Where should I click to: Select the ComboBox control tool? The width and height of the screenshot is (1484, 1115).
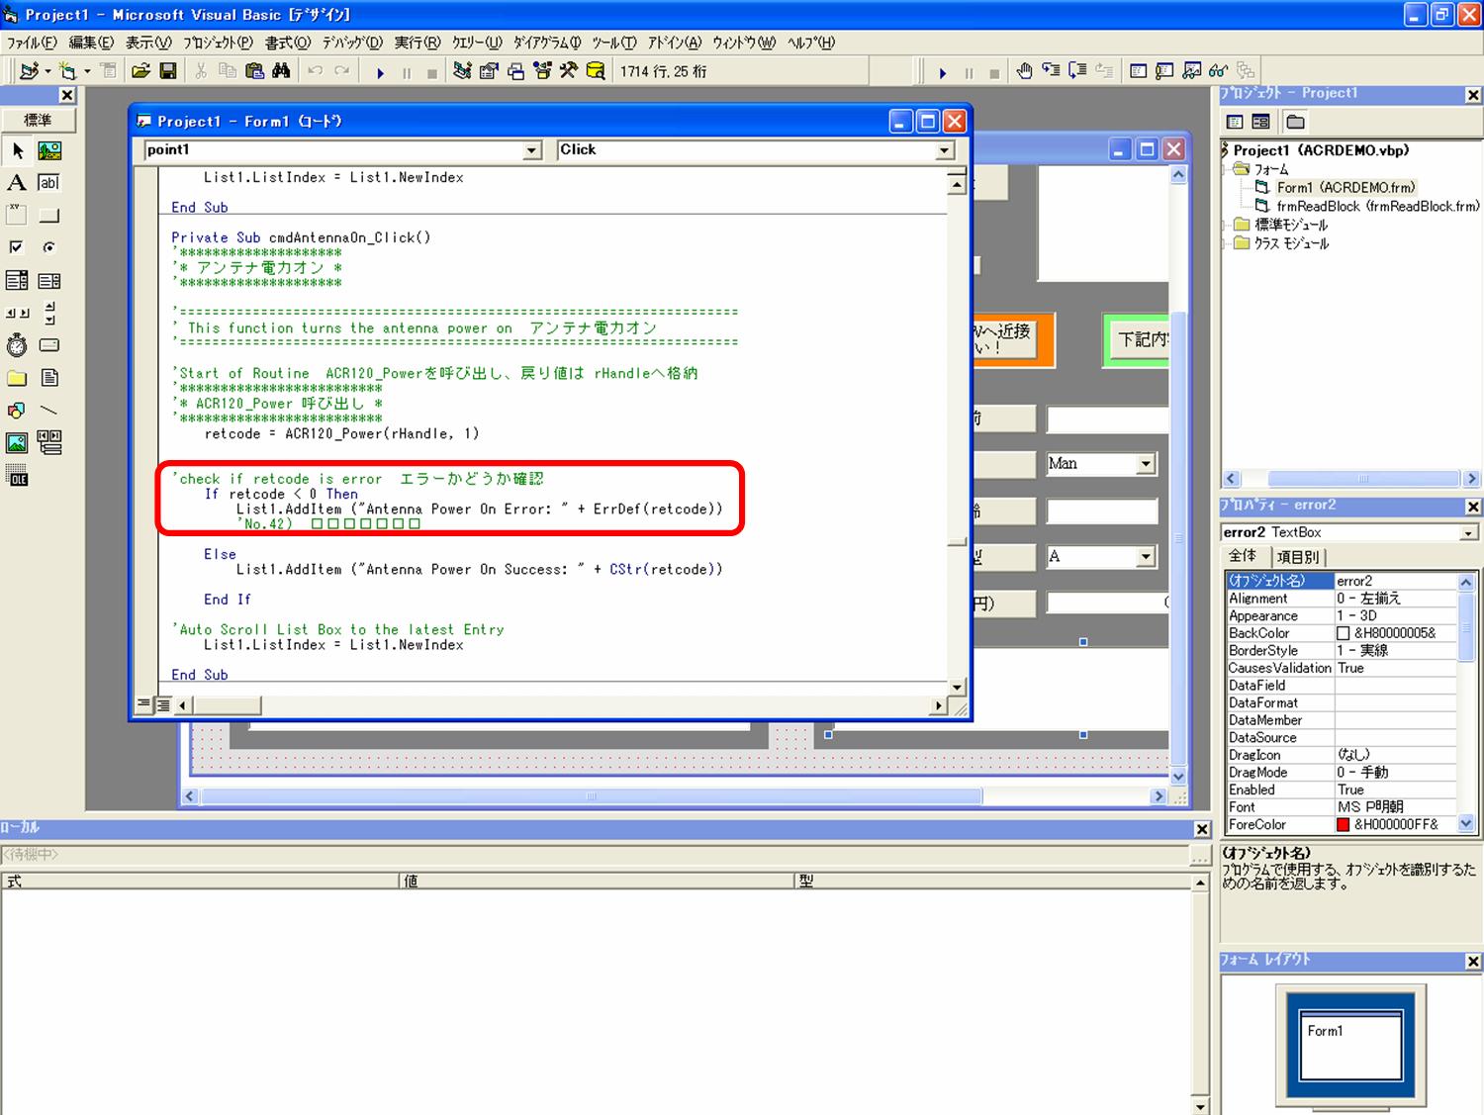tap(17, 281)
